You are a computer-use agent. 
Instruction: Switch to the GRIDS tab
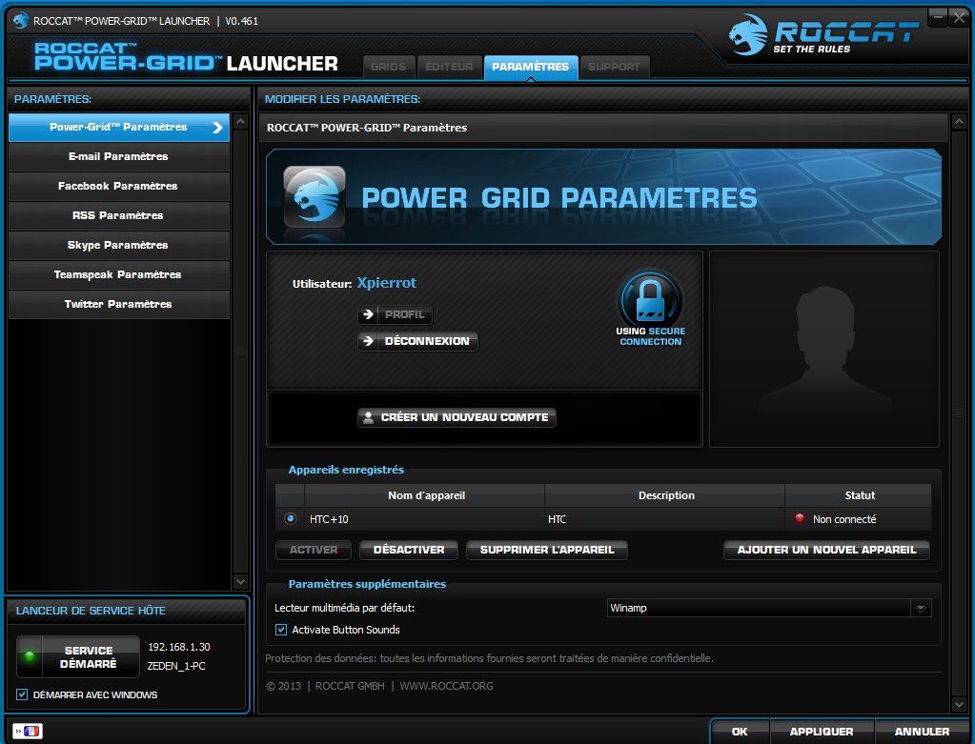[389, 67]
